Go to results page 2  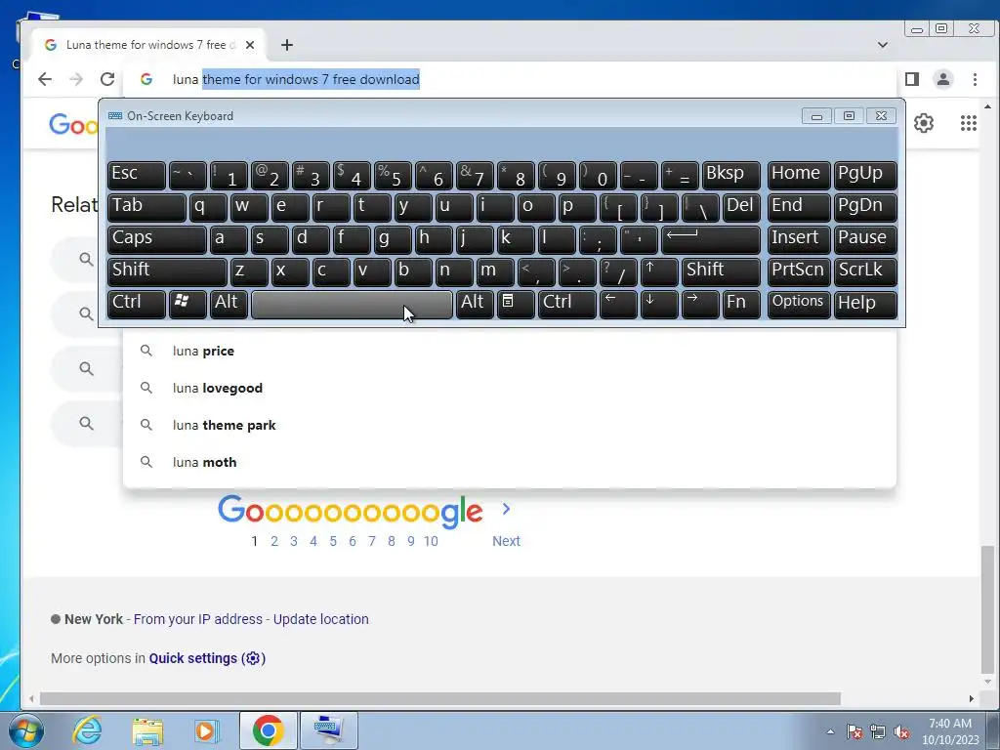(274, 541)
